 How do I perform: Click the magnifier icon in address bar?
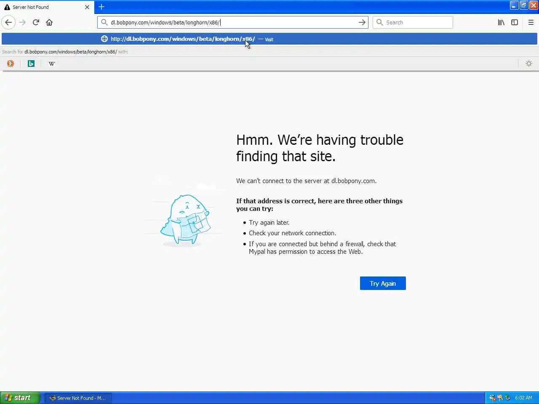[x=104, y=22]
